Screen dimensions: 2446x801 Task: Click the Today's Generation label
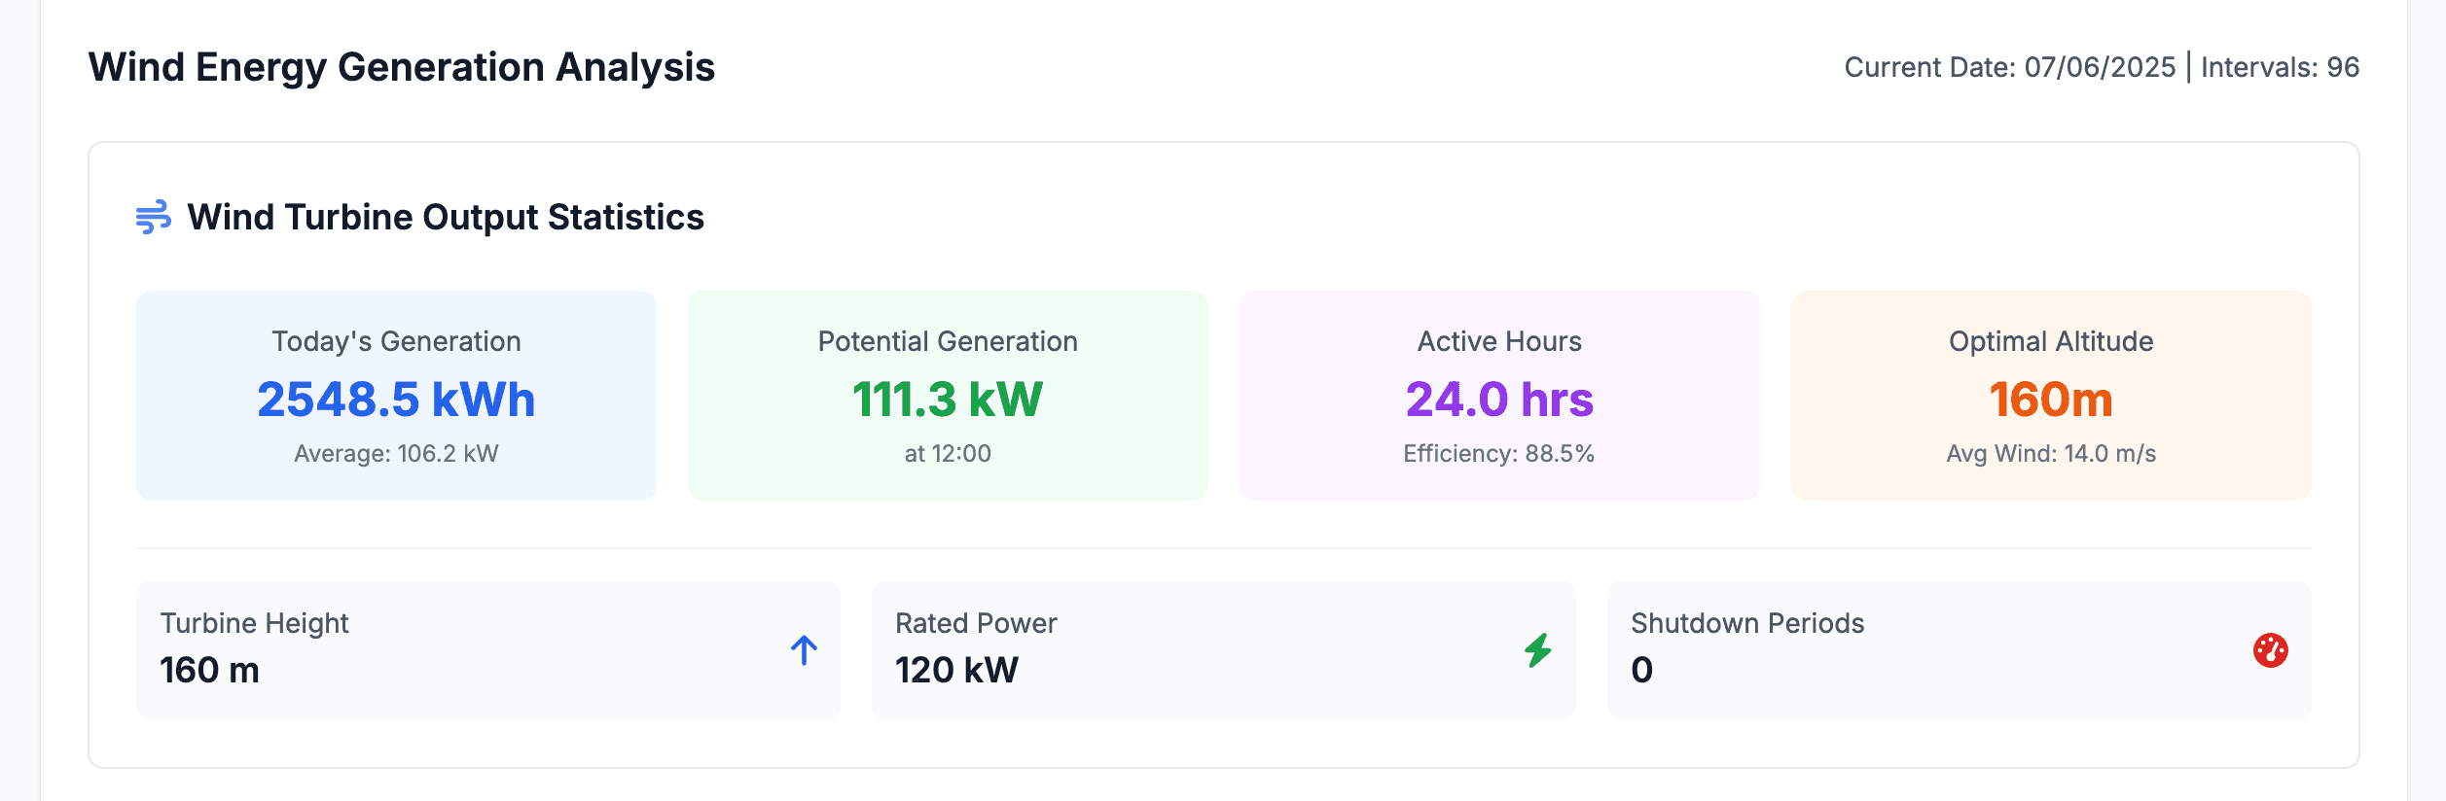[x=396, y=341]
